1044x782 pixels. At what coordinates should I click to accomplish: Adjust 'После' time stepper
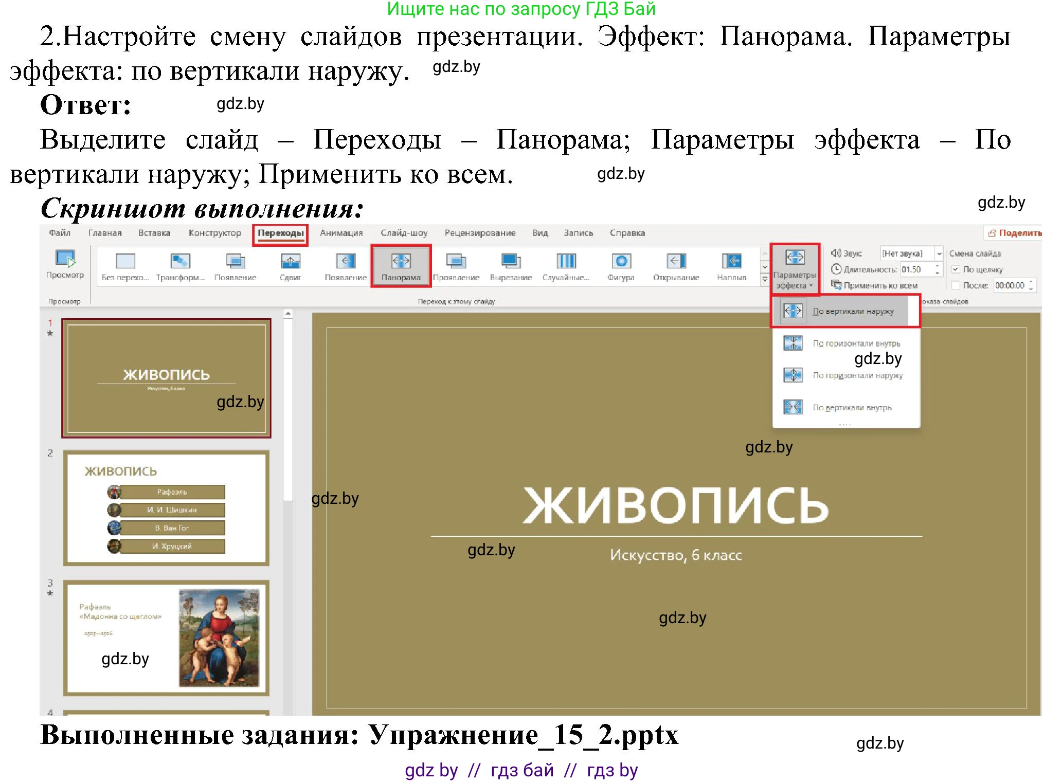(1031, 285)
